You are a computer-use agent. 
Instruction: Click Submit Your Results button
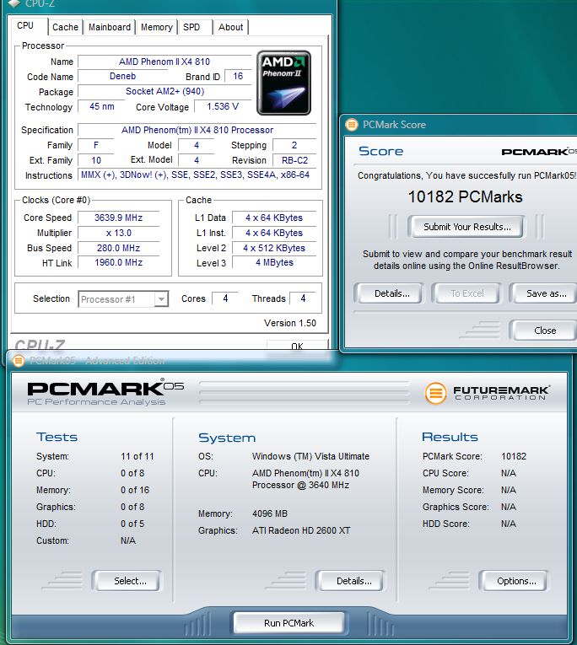466,227
